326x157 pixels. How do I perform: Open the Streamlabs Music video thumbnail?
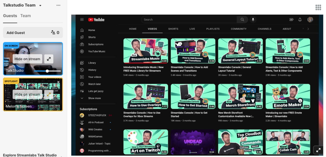click(x=146, y=51)
